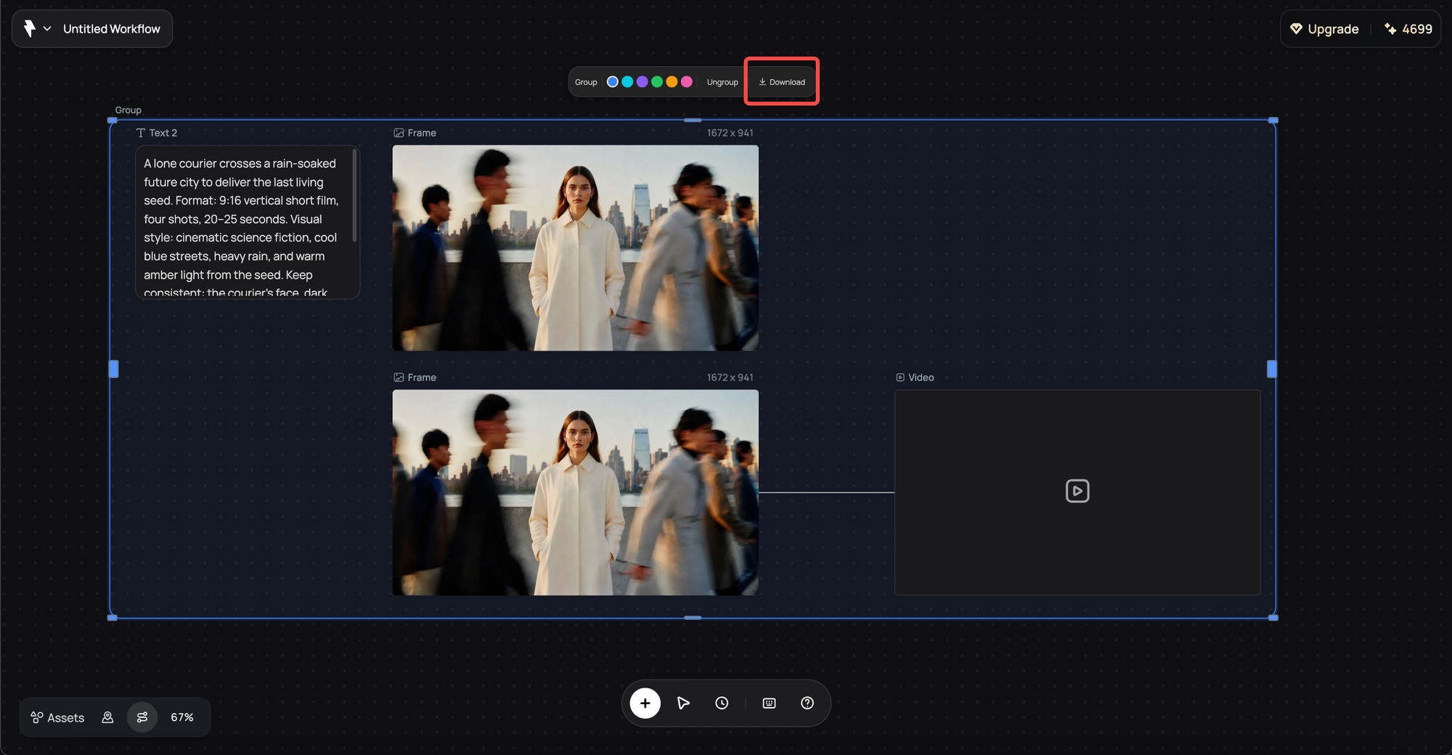Select the pointer cursor tool
This screenshot has height=755, width=1452.
[x=683, y=703]
